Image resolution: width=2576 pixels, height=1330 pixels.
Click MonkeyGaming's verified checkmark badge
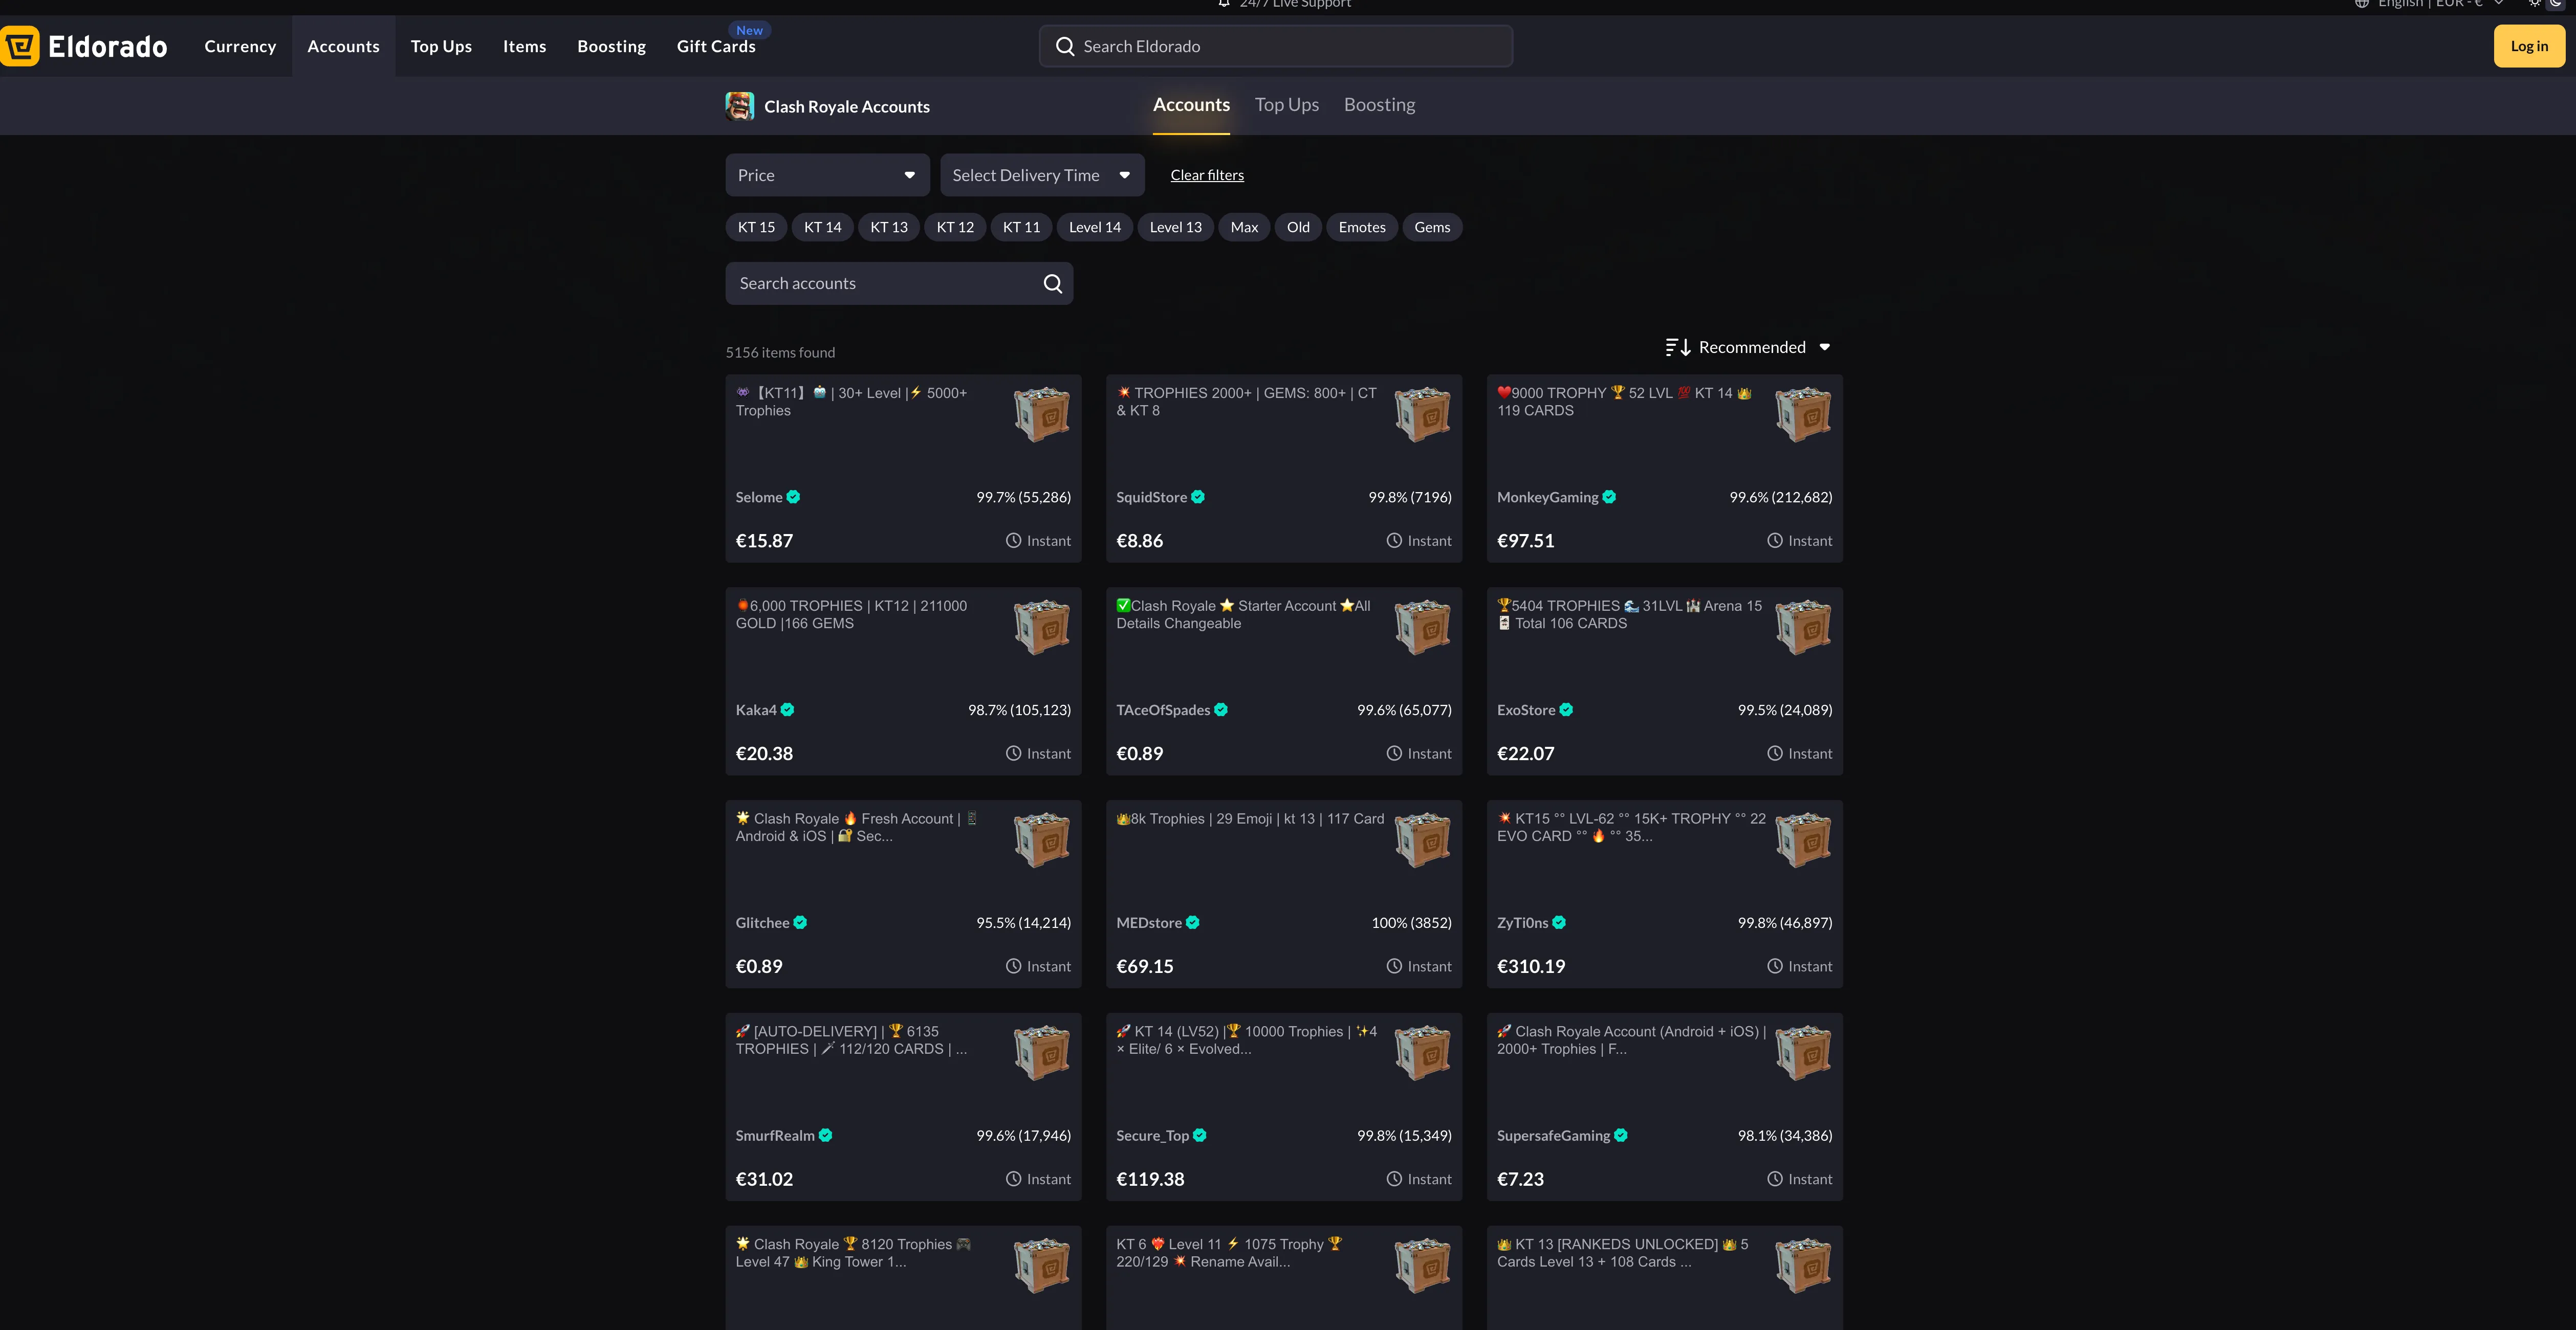click(1609, 497)
